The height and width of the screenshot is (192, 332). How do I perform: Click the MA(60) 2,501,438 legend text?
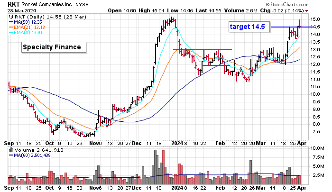tap(32, 155)
